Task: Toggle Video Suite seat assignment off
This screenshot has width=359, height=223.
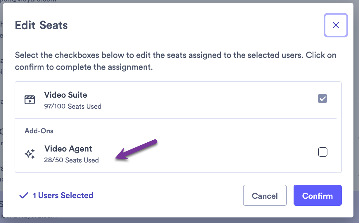Action: tap(322, 99)
